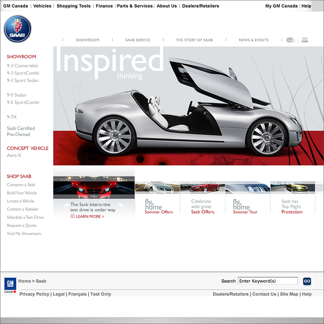Open the fly it home Sommar Offers promo
Image resolution: width=324 pixels, height=324 pixels.
click(158, 206)
